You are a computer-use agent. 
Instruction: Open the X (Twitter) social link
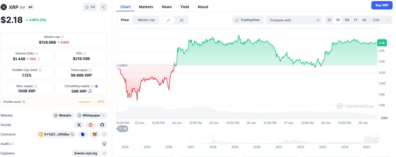pyautogui.click(x=79, y=125)
